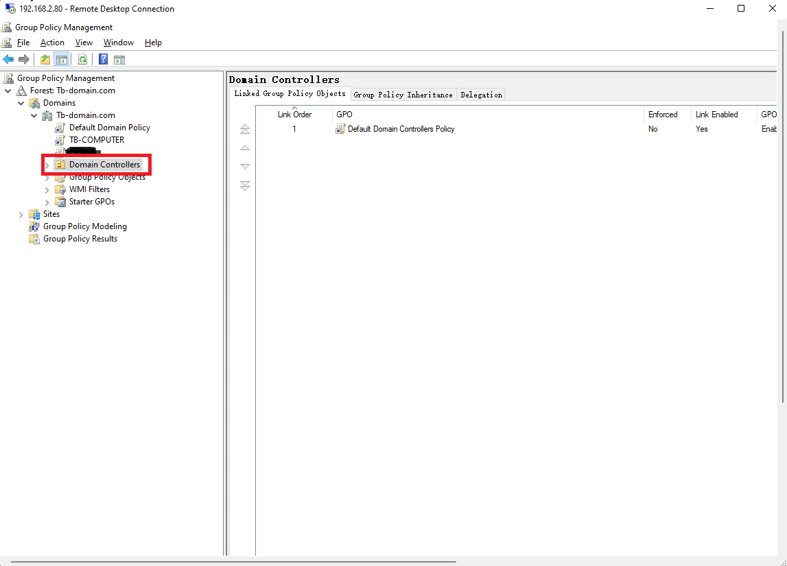
Task: Open the Window menu
Action: pyautogui.click(x=119, y=43)
